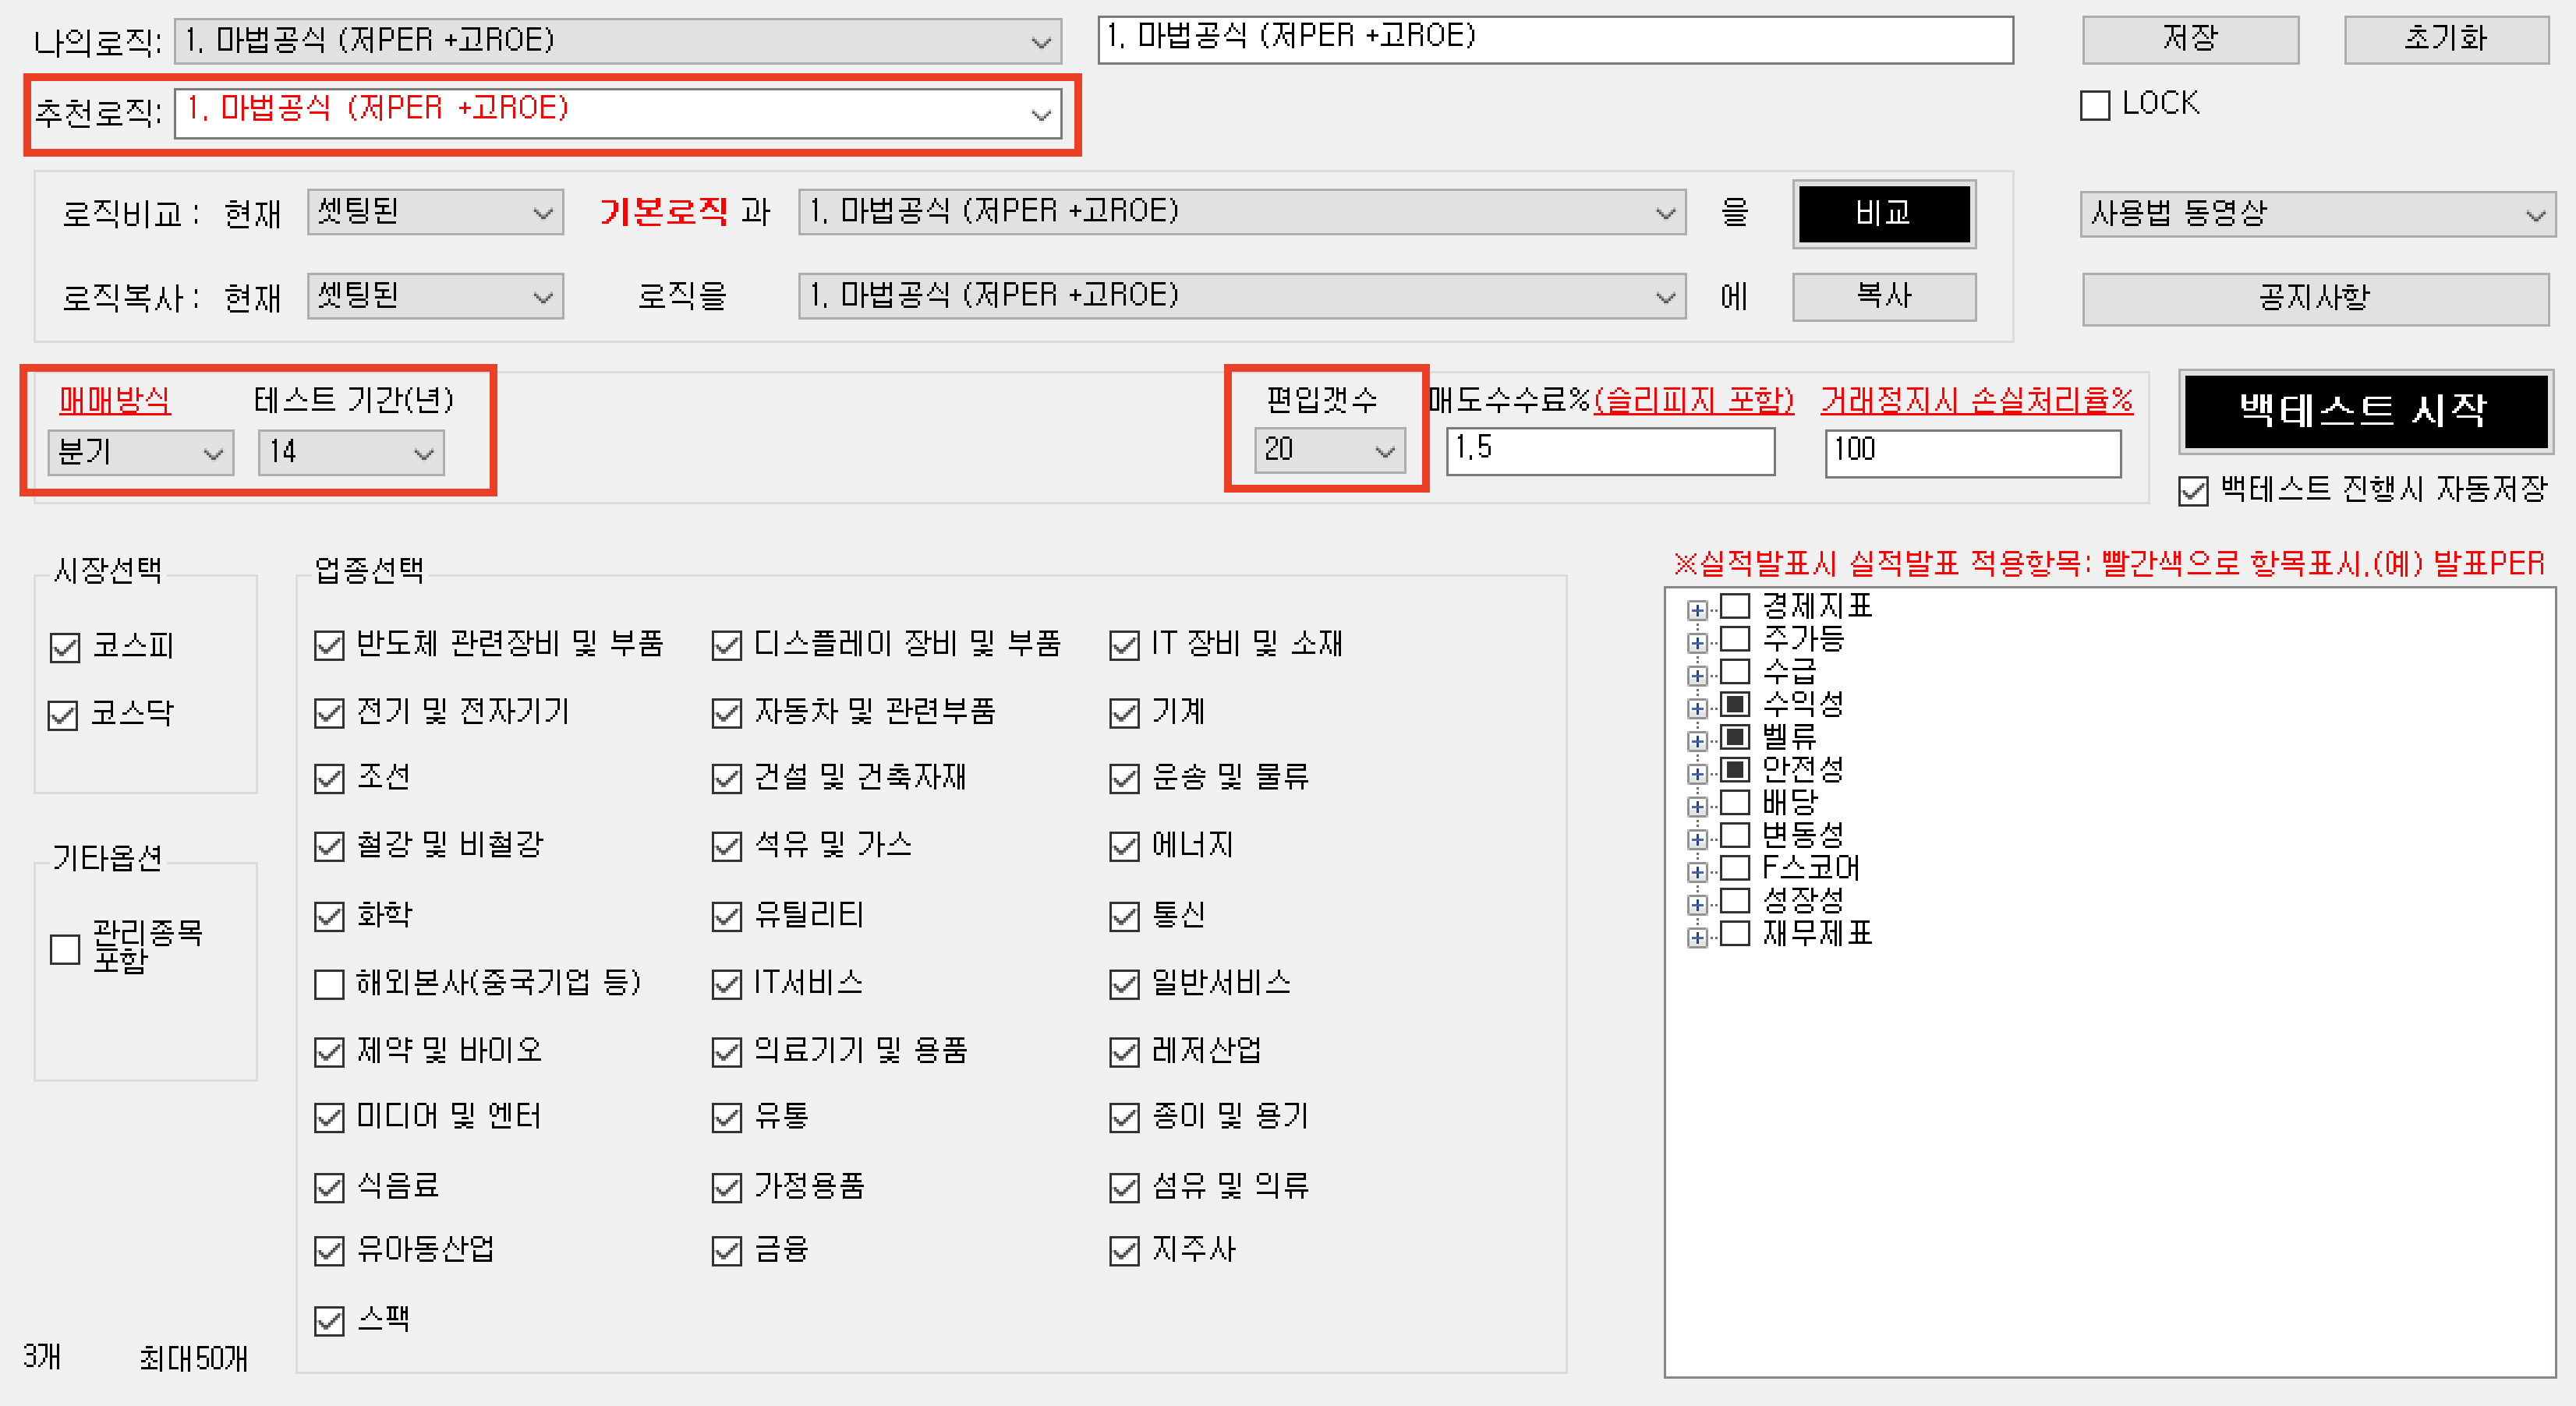Click the 매도수수료% input field
Viewport: 2576px width, 1406px height.
coord(1609,450)
